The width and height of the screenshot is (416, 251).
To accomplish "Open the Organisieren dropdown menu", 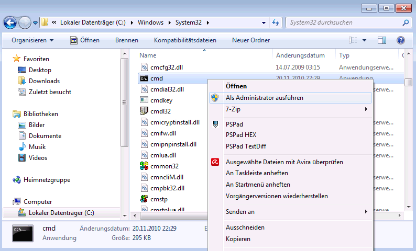I will click(32, 40).
